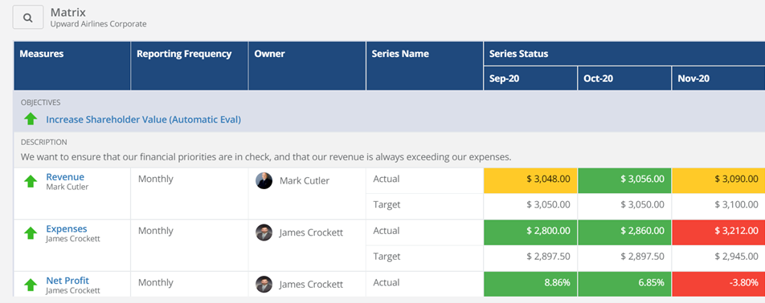765x303 pixels.
Task: Click Mark Cutler's avatar photo
Action: pyautogui.click(x=264, y=181)
